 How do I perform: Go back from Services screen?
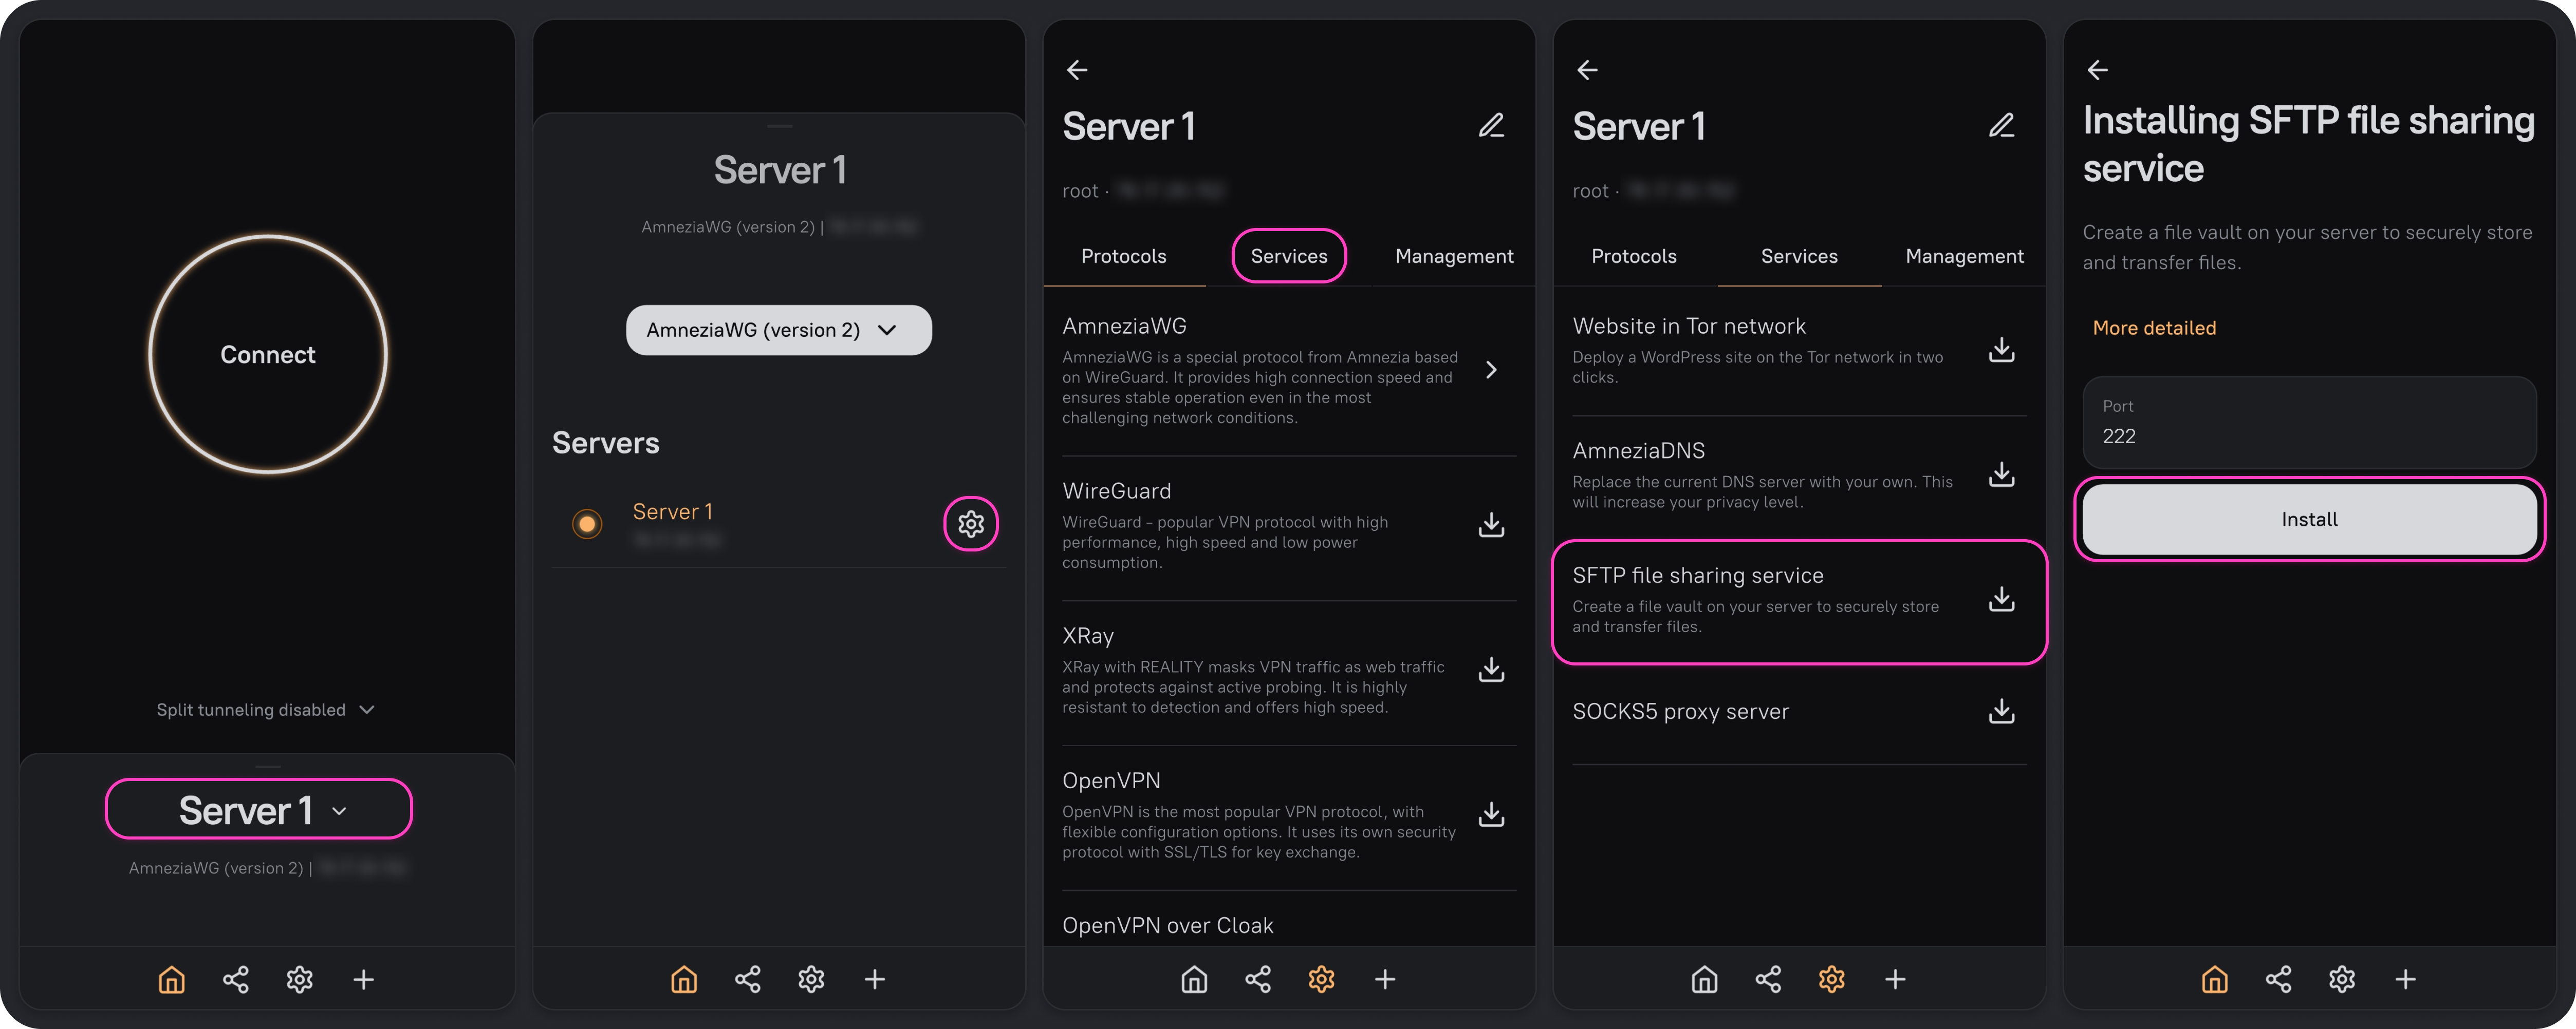pyautogui.click(x=1587, y=70)
